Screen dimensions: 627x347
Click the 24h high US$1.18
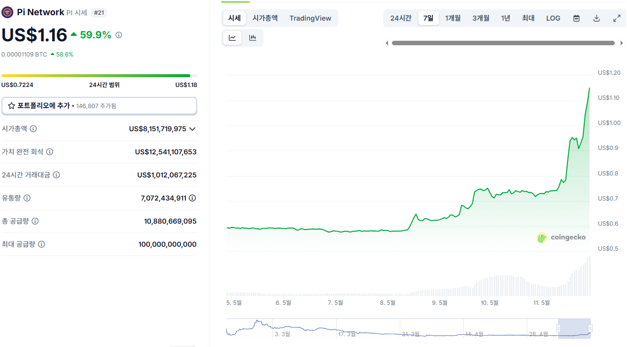point(186,85)
